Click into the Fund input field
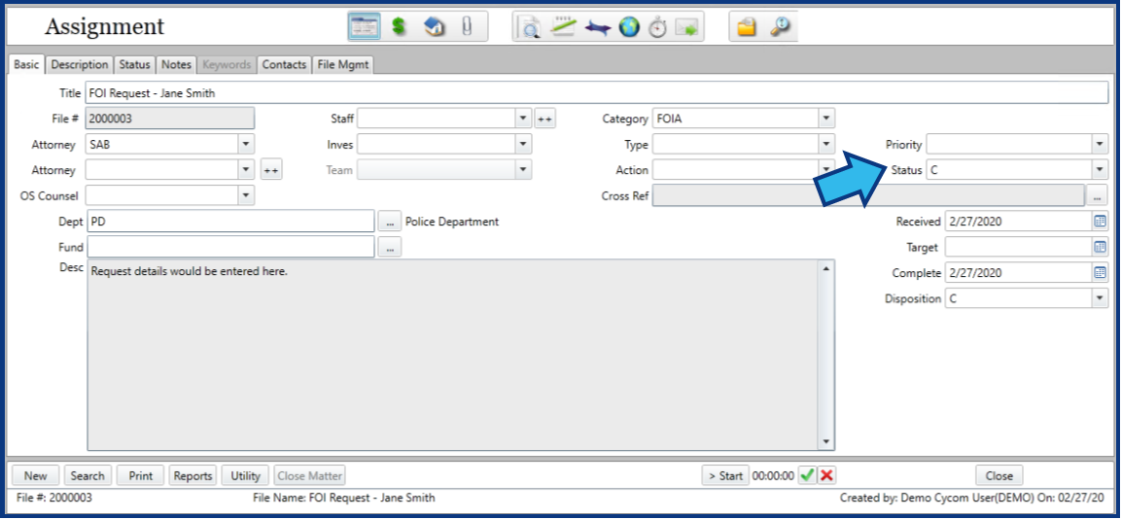 229,247
